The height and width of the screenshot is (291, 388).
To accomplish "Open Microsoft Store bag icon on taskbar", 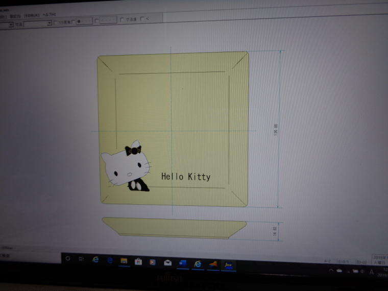I will 138,261.
